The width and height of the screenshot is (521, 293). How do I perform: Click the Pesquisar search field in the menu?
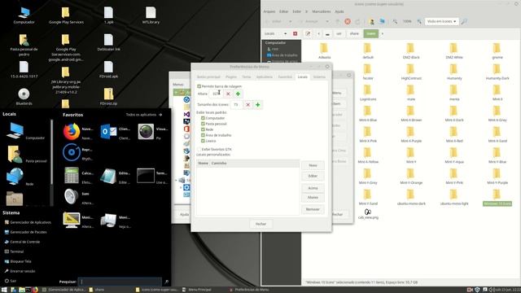(120, 282)
